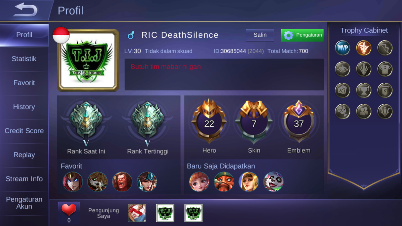Click the trophy cup badge in cabinet

click(364, 90)
